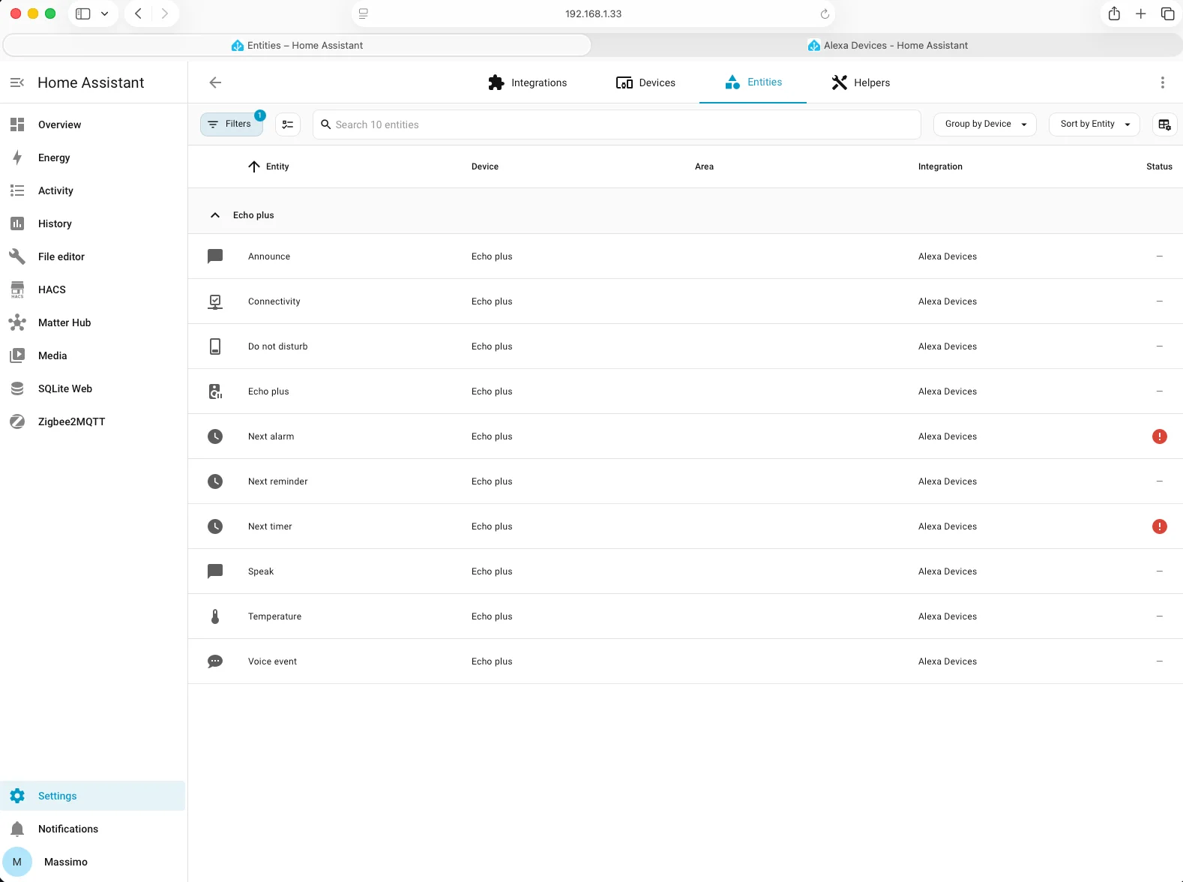The image size is (1183, 882).
Task: Click the Next reminder clock icon
Action: pyautogui.click(x=215, y=481)
